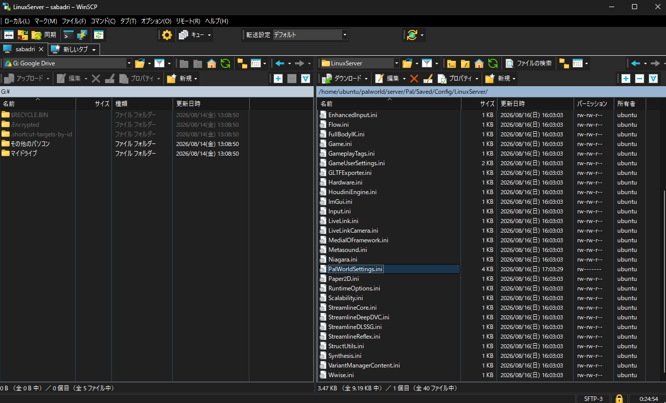Open the オプション(O) menu

[156, 21]
